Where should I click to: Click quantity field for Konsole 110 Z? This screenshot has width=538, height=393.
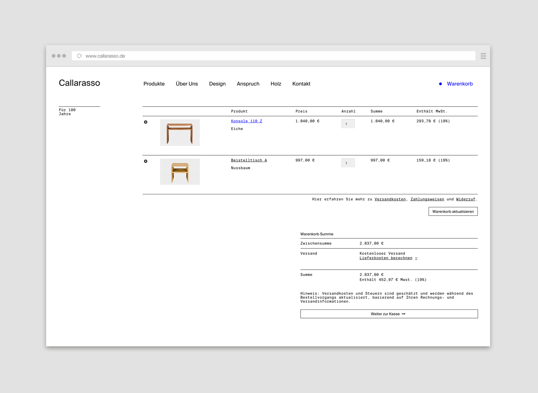(x=348, y=124)
